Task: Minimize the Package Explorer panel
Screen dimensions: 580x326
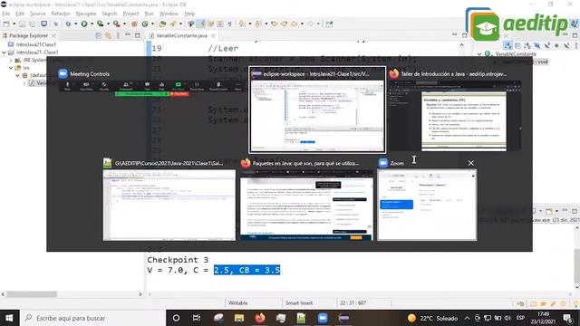Action: click(128, 35)
